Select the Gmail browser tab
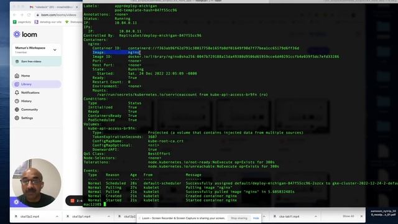The height and width of the screenshot is (224, 398). click(54, 7)
